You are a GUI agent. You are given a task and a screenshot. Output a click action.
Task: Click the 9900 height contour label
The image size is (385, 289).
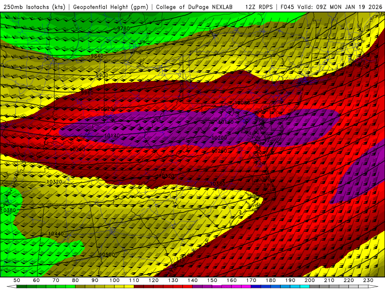pos(102,75)
